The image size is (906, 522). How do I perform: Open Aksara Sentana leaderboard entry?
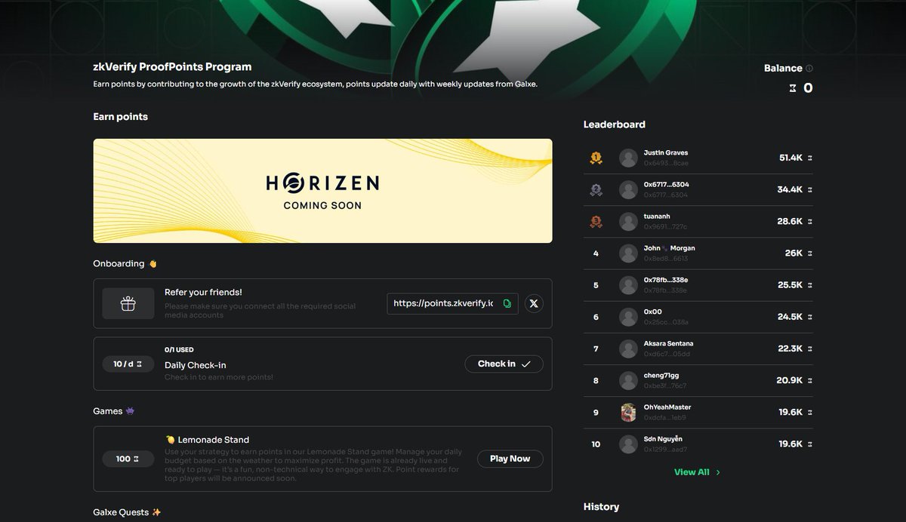pyautogui.click(x=698, y=349)
